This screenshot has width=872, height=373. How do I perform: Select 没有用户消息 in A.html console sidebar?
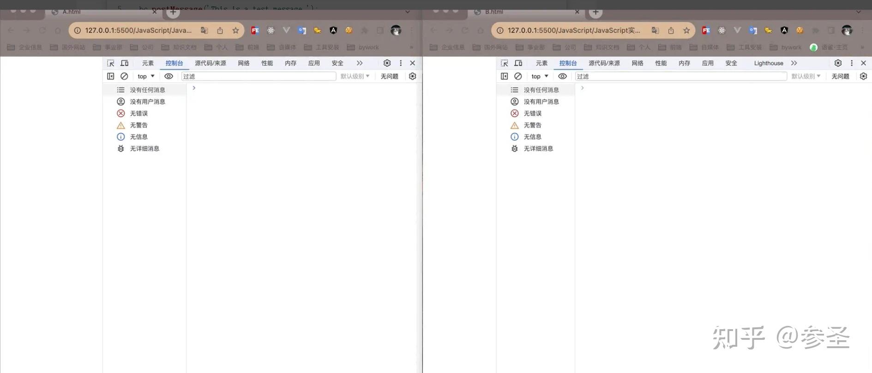coord(144,101)
